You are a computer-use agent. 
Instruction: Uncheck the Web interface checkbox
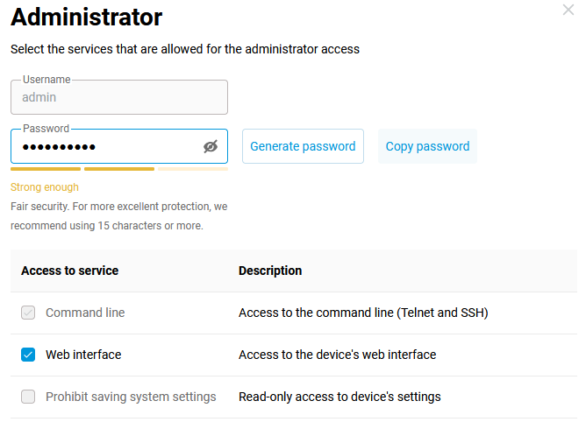click(x=28, y=355)
